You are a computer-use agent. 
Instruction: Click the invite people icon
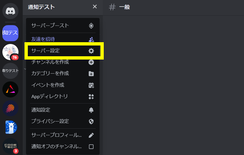(x=91, y=39)
